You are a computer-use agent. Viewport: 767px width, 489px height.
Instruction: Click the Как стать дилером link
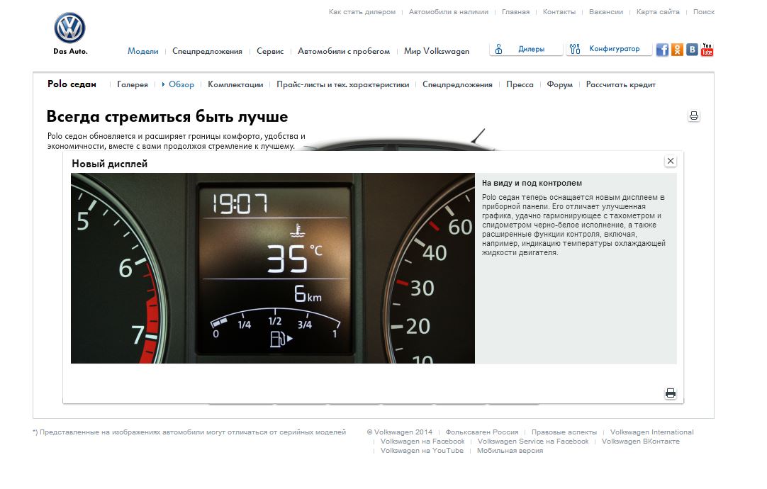tap(362, 12)
